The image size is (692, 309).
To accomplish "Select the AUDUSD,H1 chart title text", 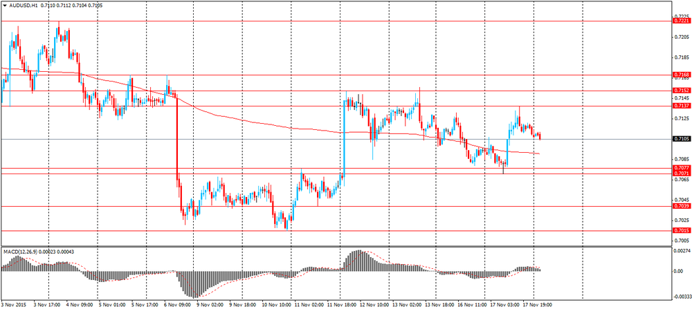I will coord(22,5).
